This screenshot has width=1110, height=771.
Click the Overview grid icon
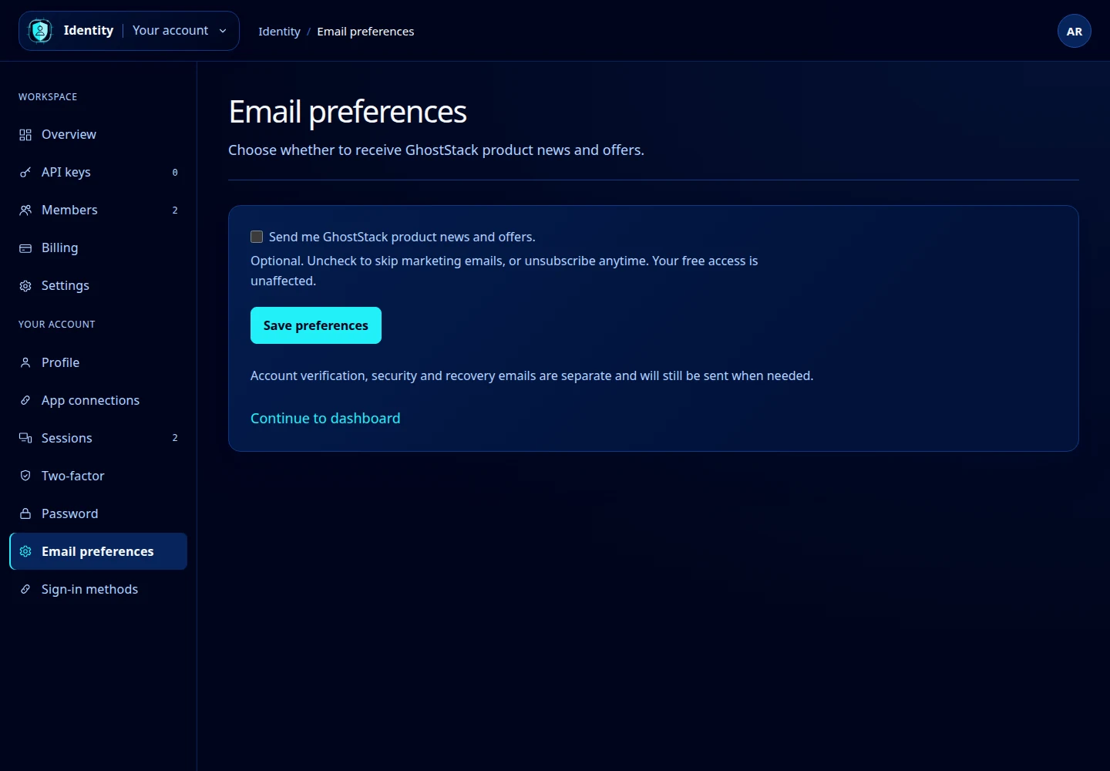coord(25,135)
